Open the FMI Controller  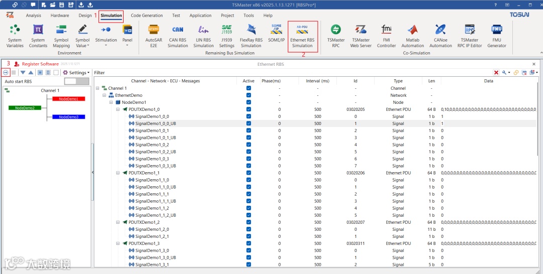(386, 36)
